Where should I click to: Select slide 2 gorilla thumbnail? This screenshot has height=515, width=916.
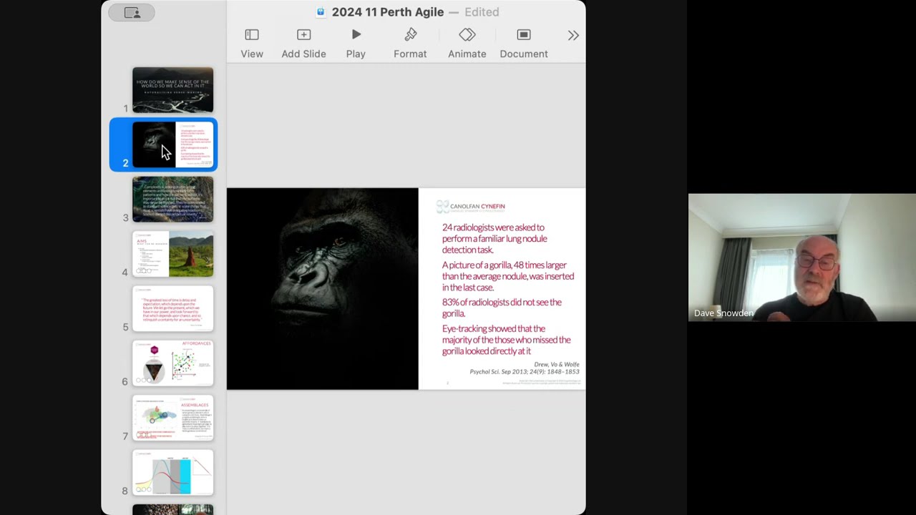tap(172, 144)
